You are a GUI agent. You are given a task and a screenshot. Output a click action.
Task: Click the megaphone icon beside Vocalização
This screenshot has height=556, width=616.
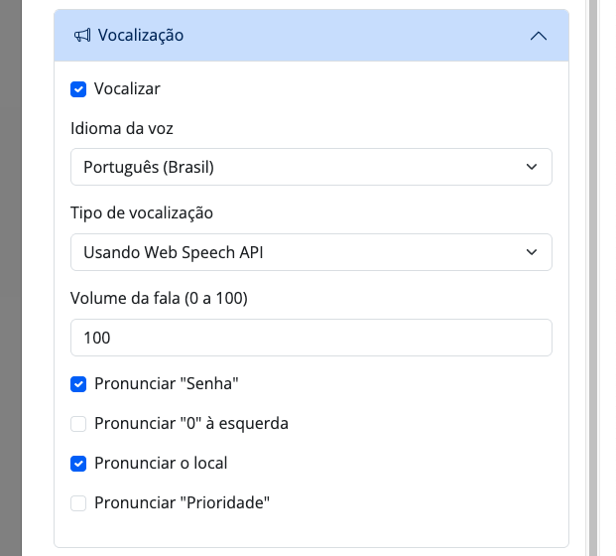pyautogui.click(x=82, y=36)
